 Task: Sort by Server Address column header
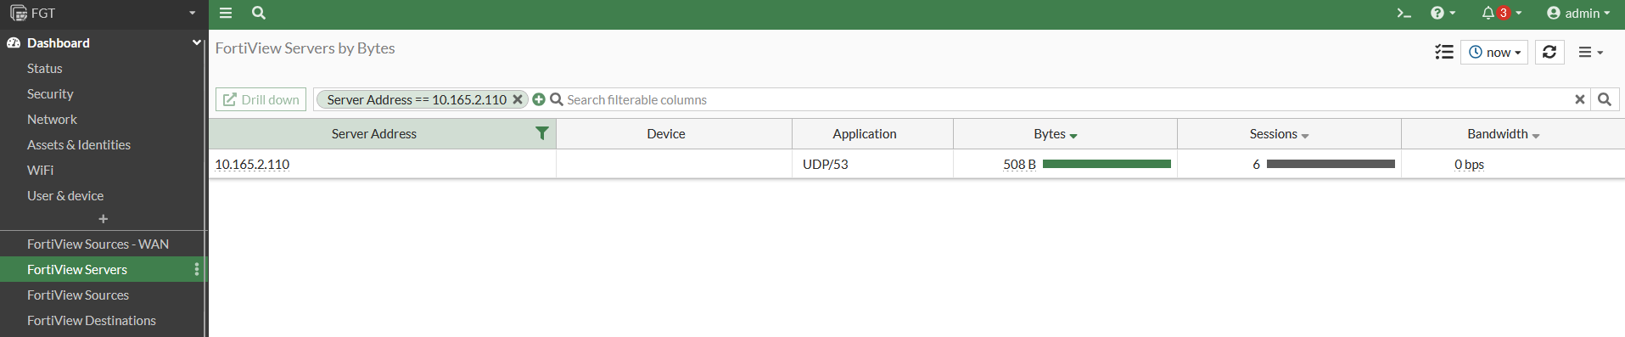pyautogui.click(x=374, y=133)
